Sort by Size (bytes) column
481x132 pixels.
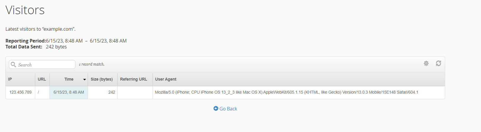[x=102, y=79]
